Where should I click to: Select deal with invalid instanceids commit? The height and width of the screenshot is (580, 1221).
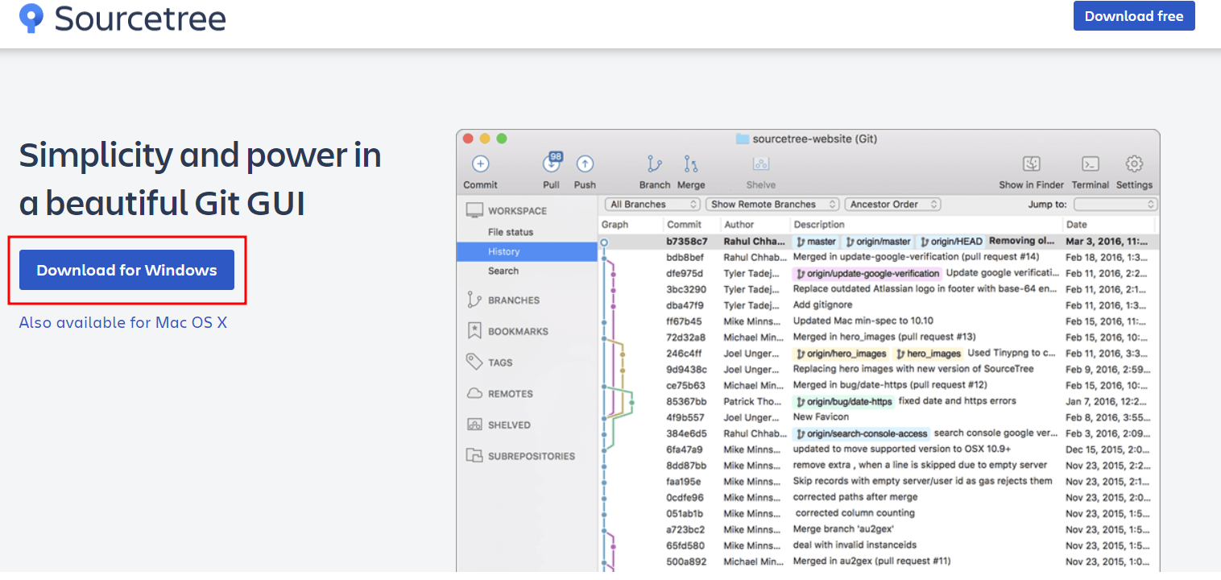pos(879,545)
